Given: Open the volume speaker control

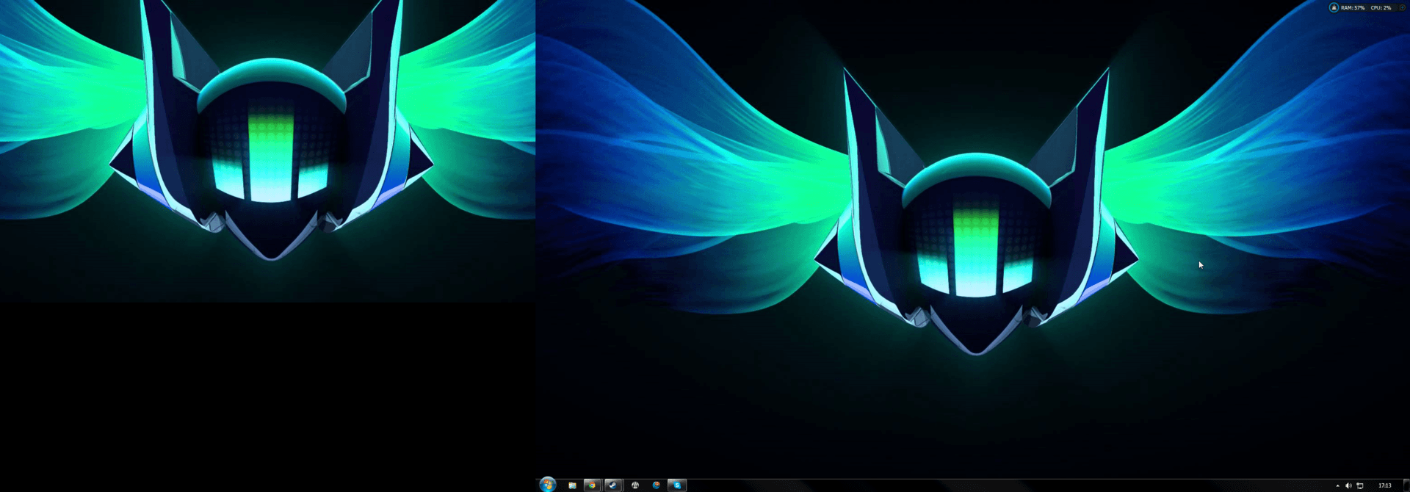Looking at the screenshot, I should click(1348, 485).
